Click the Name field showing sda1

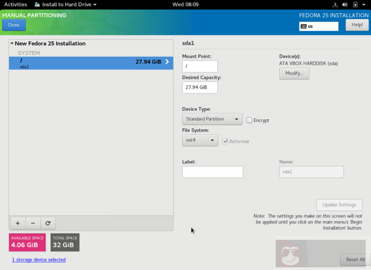312,172
